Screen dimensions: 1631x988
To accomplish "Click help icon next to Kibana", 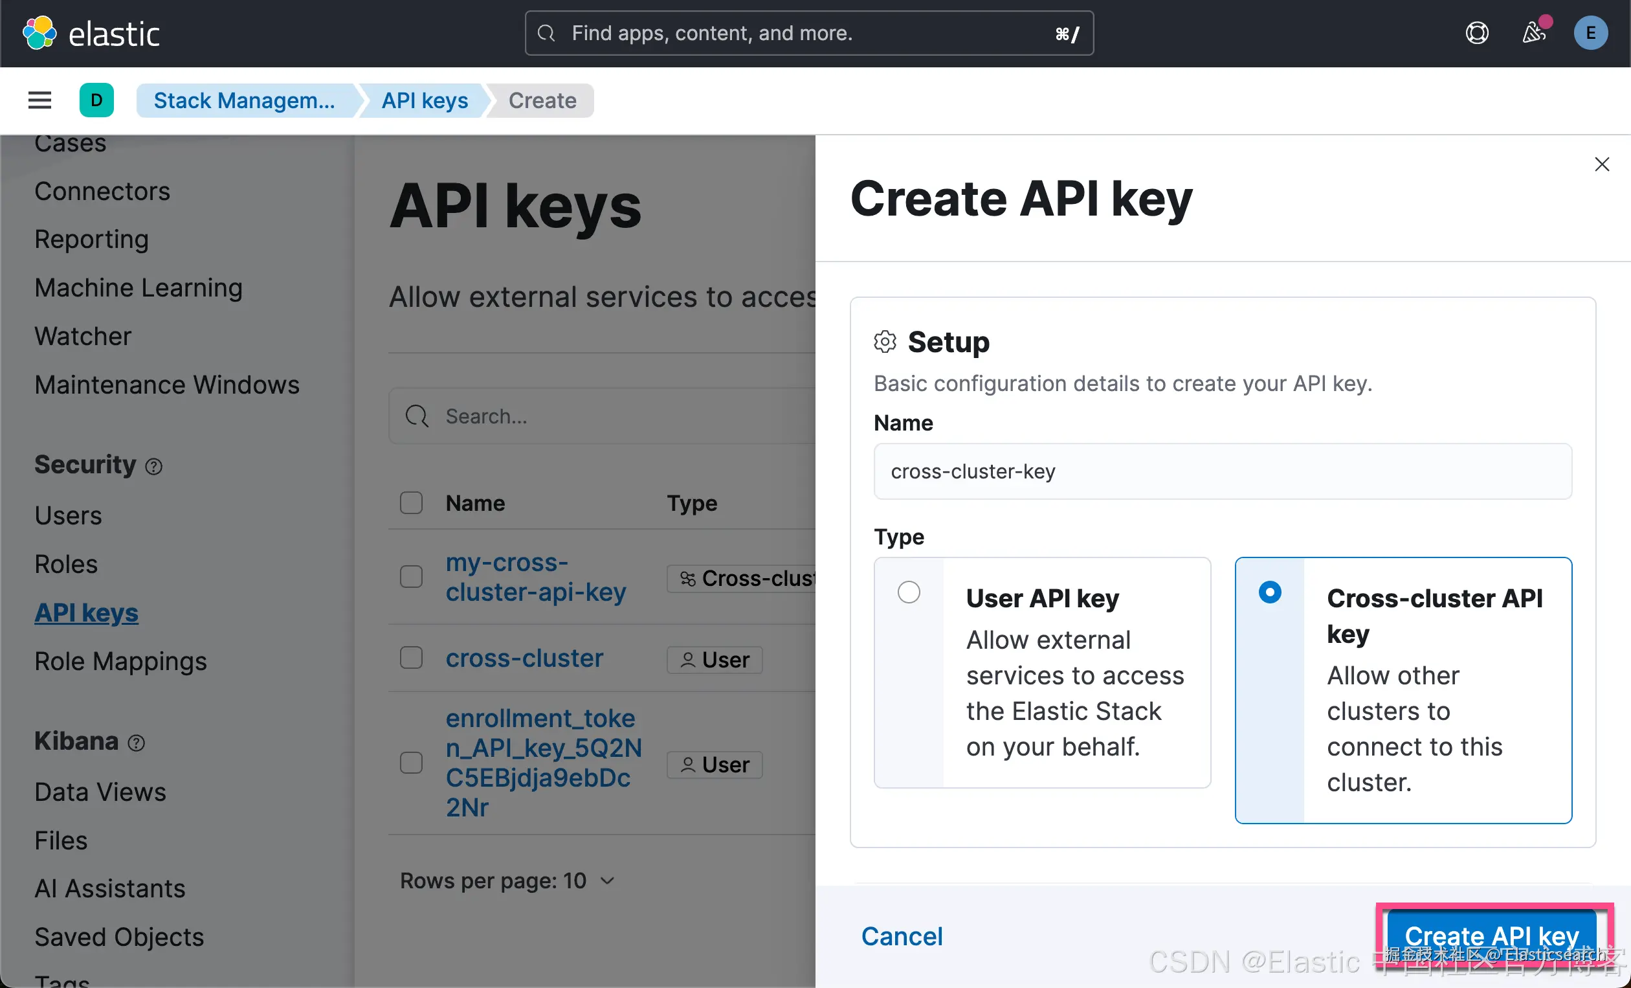I will (137, 743).
